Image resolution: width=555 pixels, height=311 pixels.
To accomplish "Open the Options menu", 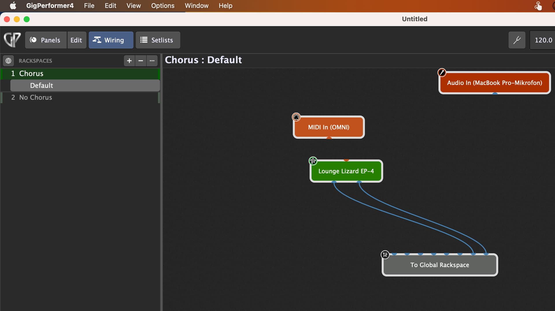I will pos(163,6).
